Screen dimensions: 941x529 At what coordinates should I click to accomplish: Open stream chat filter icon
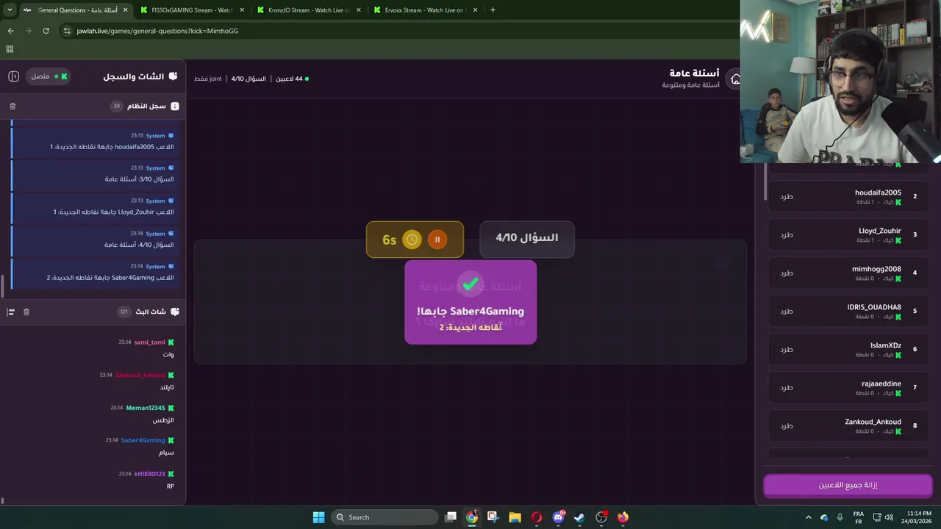coord(11,312)
